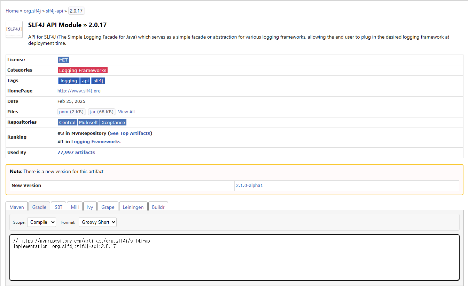Select the logging tag
The width and height of the screenshot is (468, 286).
click(69, 81)
